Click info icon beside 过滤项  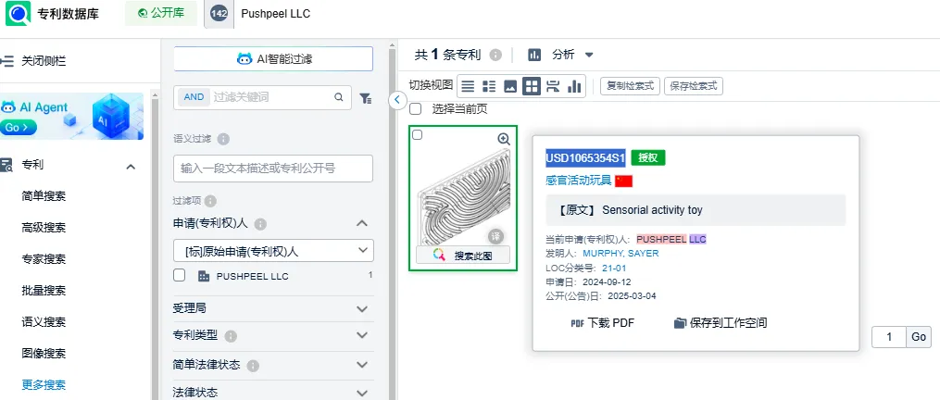click(x=210, y=202)
